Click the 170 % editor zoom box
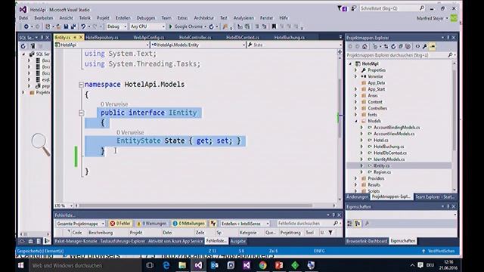The width and height of the screenshot is (484, 272). pyautogui.click(x=64, y=206)
